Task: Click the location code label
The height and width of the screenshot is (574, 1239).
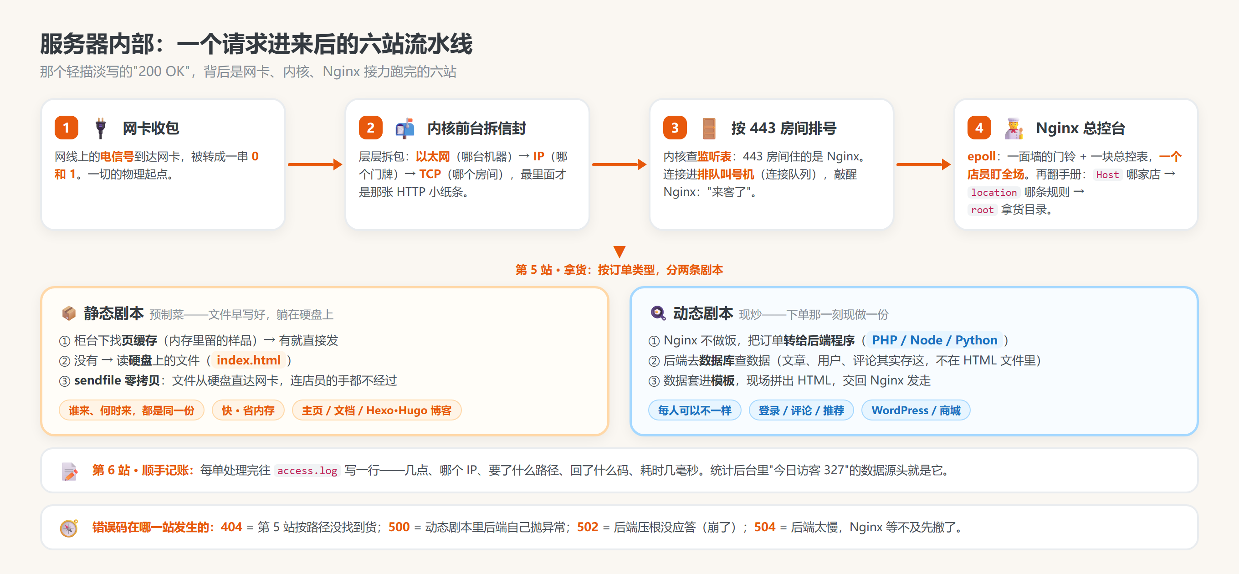Action: point(993,192)
